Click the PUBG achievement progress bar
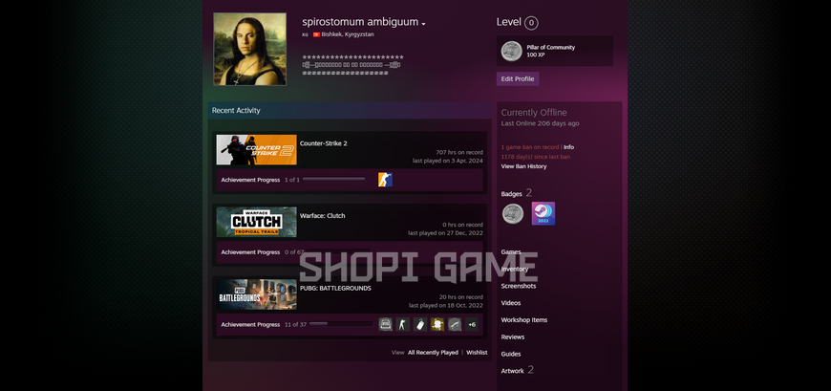This screenshot has height=391, width=831. (x=341, y=324)
